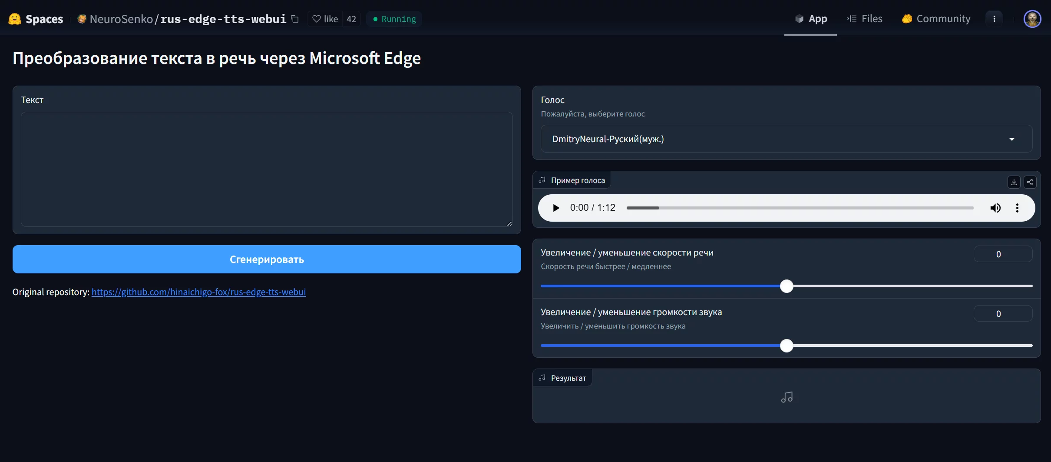1051x462 pixels.
Task: Switch to the App tab
Action: click(x=810, y=19)
